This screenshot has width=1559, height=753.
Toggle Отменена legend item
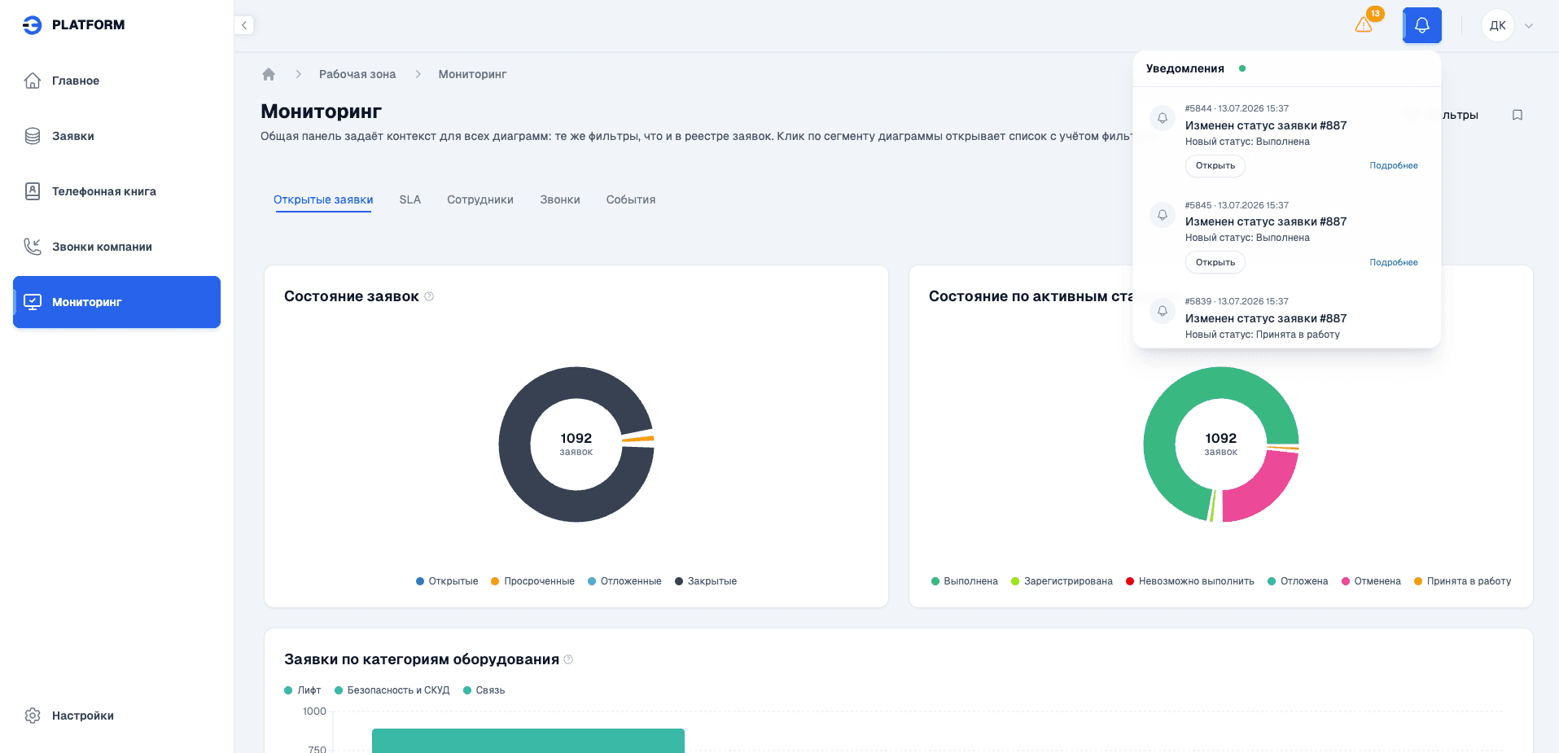point(1371,581)
